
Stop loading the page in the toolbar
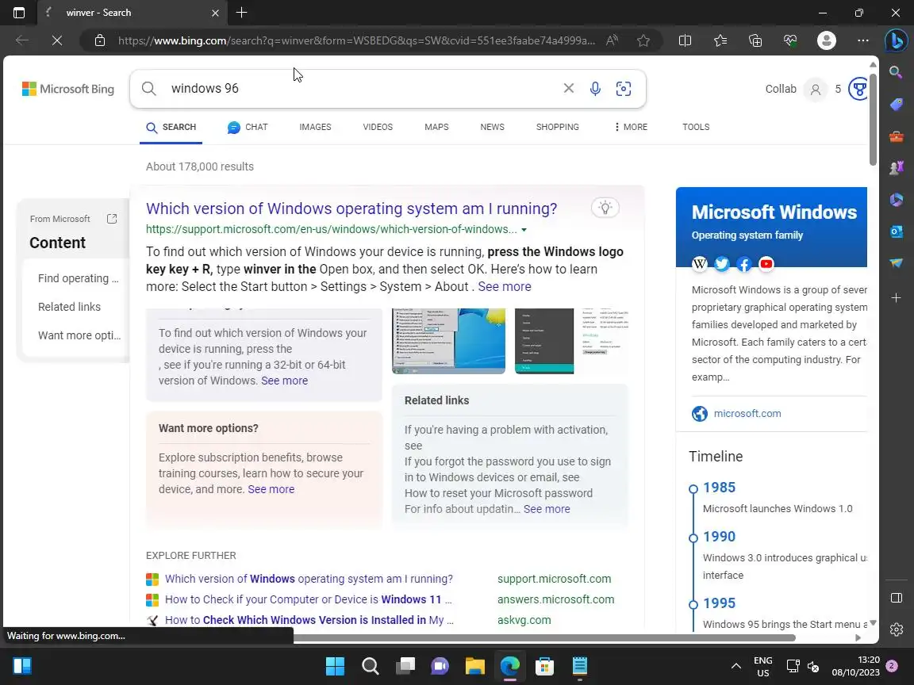56,40
